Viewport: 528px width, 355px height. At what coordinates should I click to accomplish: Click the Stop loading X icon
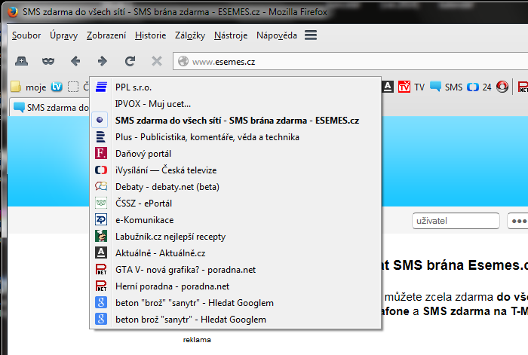click(157, 61)
